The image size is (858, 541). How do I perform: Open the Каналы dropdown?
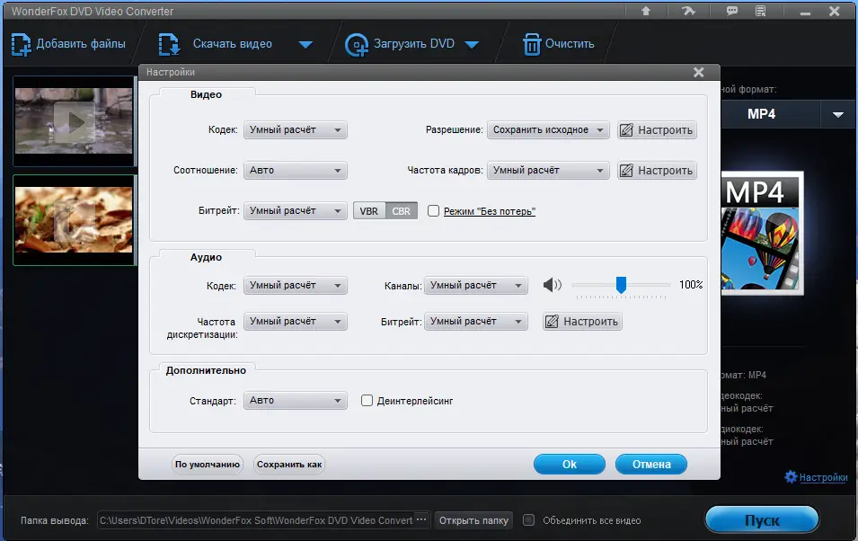(x=475, y=285)
